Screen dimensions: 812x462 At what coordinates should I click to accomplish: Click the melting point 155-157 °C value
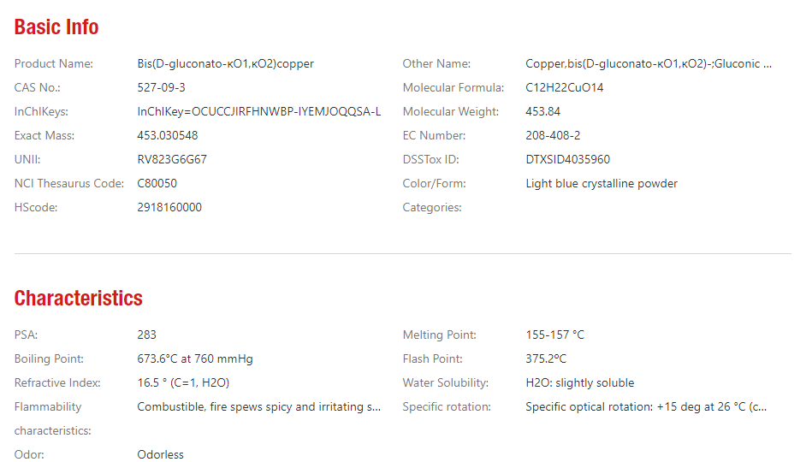(554, 335)
